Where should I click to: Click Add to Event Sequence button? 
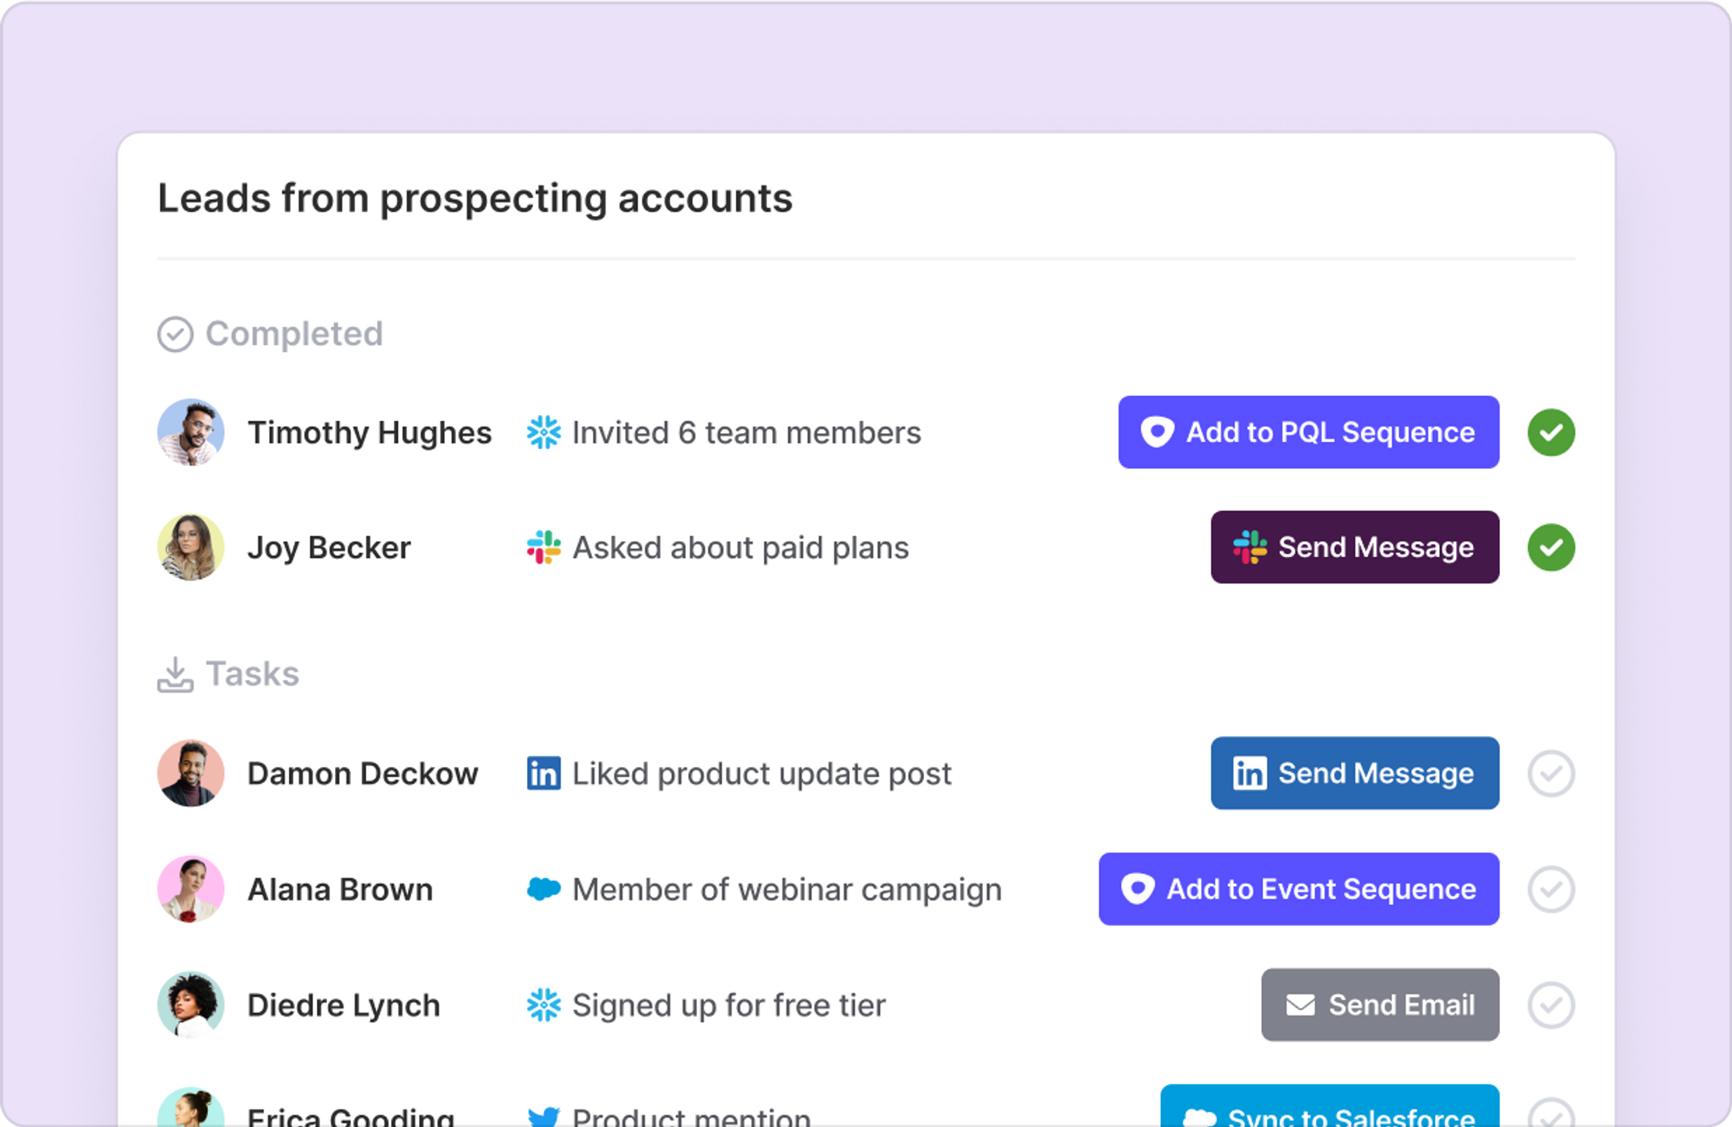(1298, 889)
